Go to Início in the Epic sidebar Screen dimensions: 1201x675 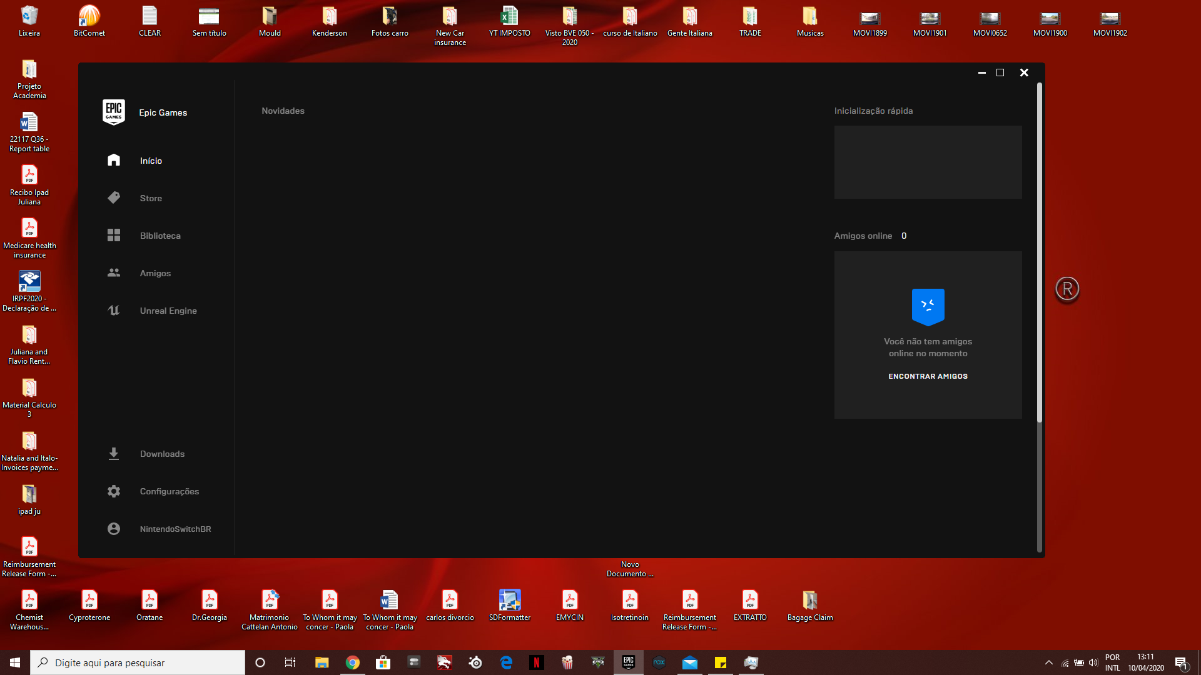(x=151, y=161)
